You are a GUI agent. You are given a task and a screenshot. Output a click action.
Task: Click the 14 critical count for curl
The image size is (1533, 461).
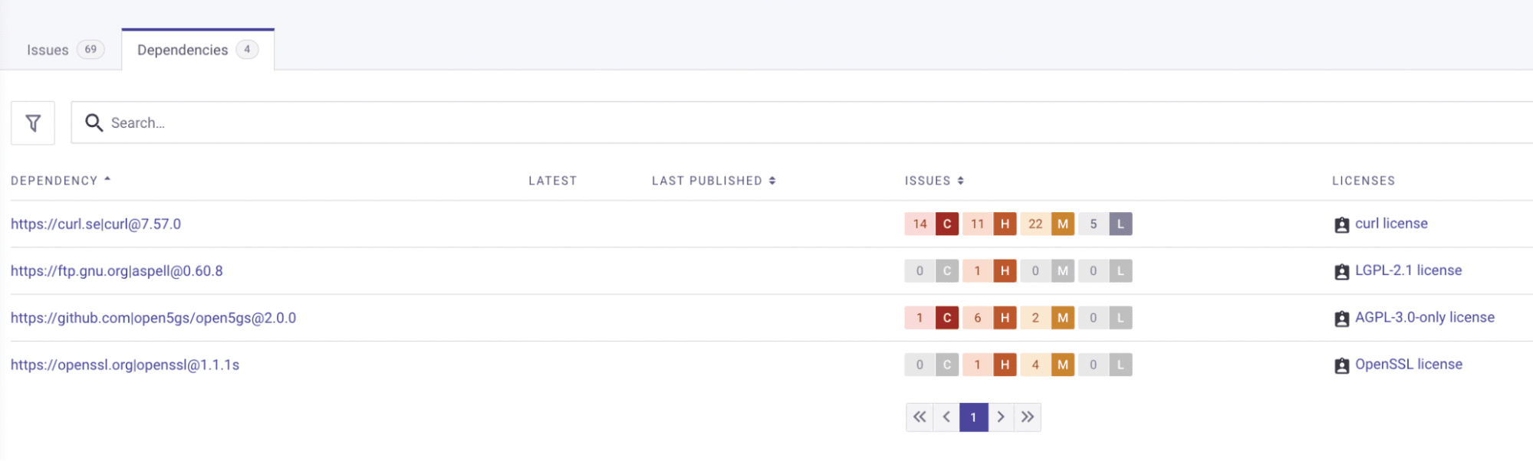click(x=920, y=224)
